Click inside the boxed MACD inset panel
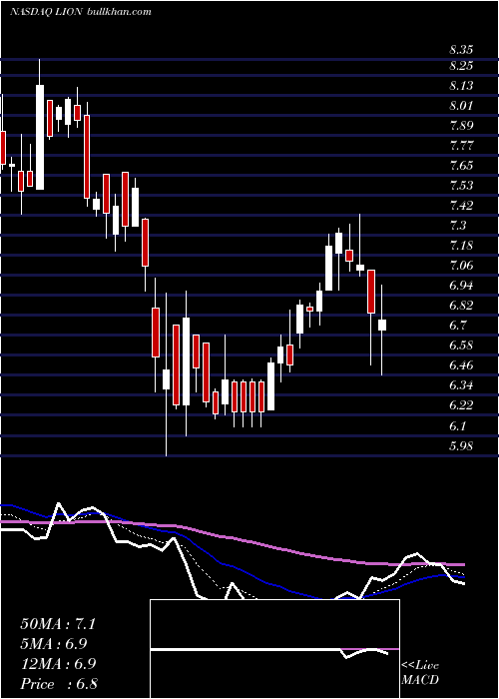This screenshot has height=699, width=499. (x=274, y=649)
